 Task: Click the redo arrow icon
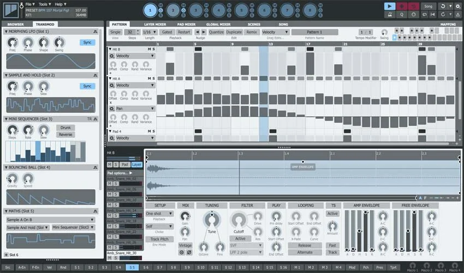tap(443, 14)
